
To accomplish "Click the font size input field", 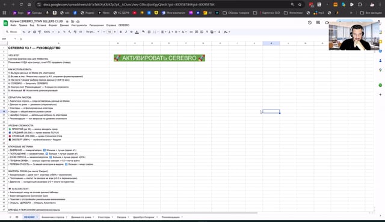I will pyautogui.click(x=109, y=32).
